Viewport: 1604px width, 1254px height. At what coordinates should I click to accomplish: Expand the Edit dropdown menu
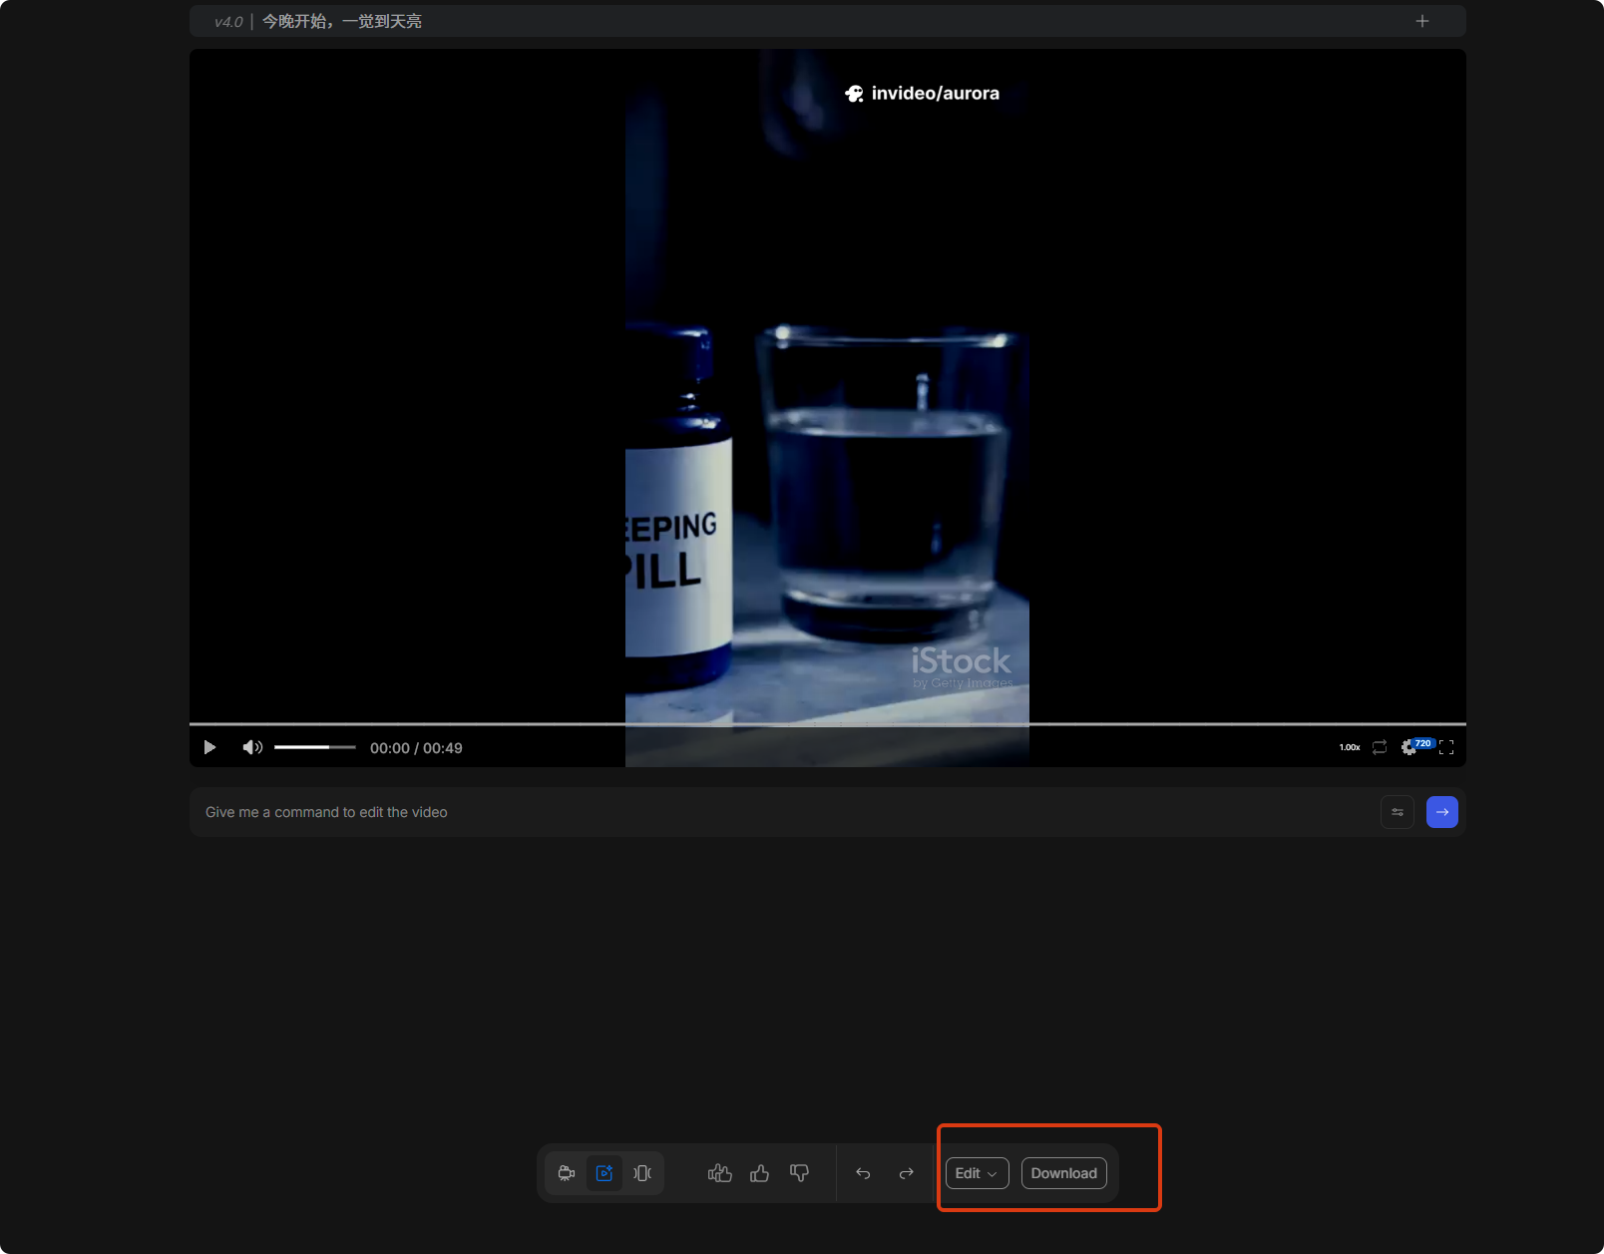pos(977,1173)
